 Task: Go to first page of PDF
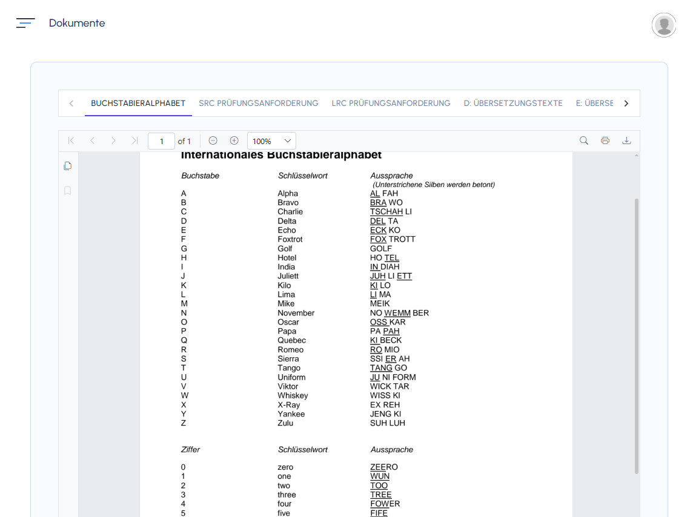(71, 141)
